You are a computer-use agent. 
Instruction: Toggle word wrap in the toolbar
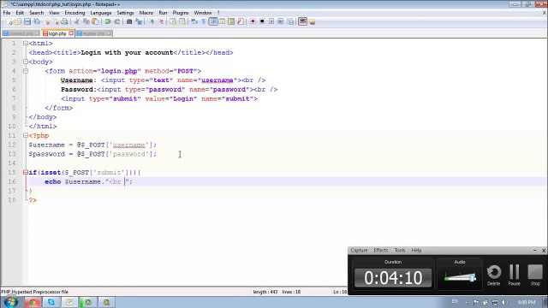(194, 21)
